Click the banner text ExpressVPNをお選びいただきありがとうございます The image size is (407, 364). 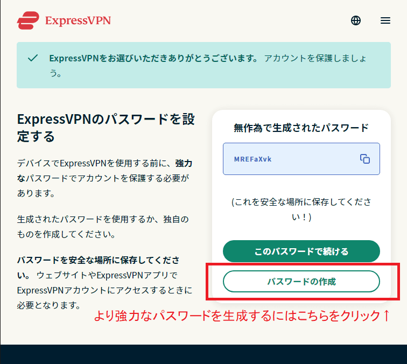[x=153, y=58]
